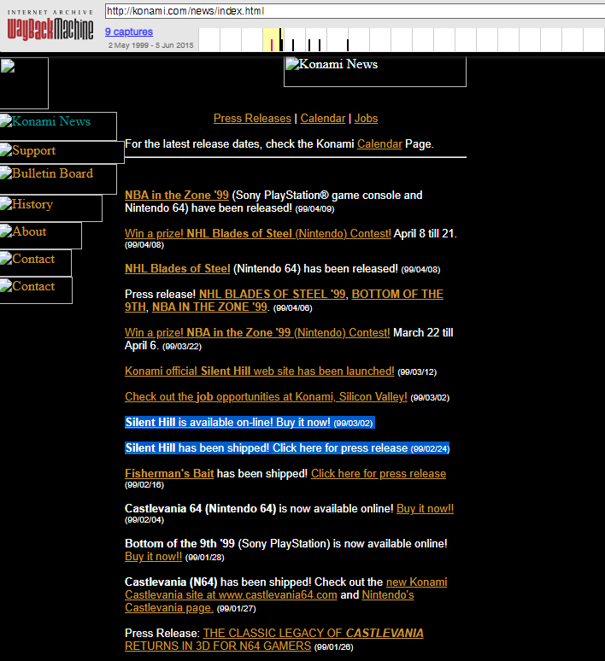Open the Support sidebar image link
Viewport: 605px width, 661px height.
[62, 152]
